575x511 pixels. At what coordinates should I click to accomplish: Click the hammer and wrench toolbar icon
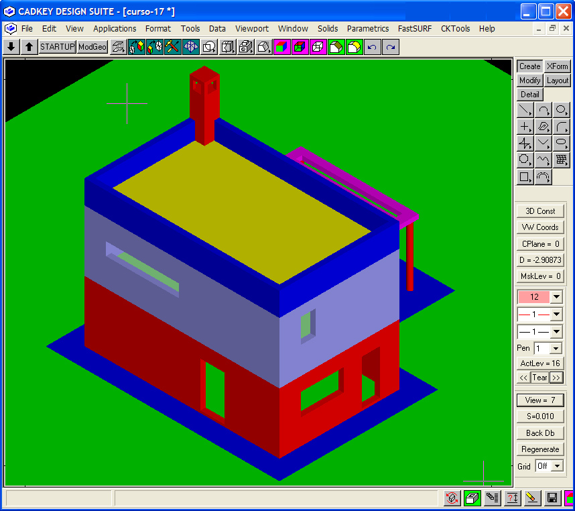(172, 47)
